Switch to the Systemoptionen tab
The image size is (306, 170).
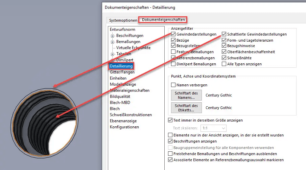(123, 20)
